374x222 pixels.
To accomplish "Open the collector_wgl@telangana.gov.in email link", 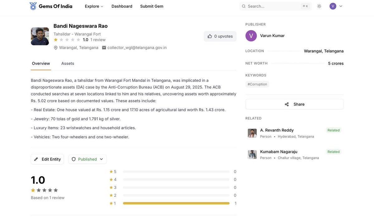I will pos(137,48).
